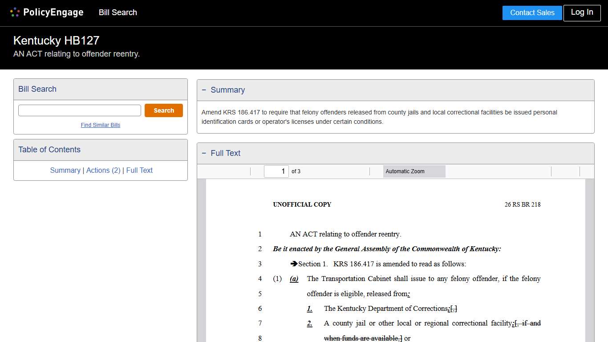608x342 pixels.
Task: Jump to Summary from Table of Contents
Action: pyautogui.click(x=65, y=170)
